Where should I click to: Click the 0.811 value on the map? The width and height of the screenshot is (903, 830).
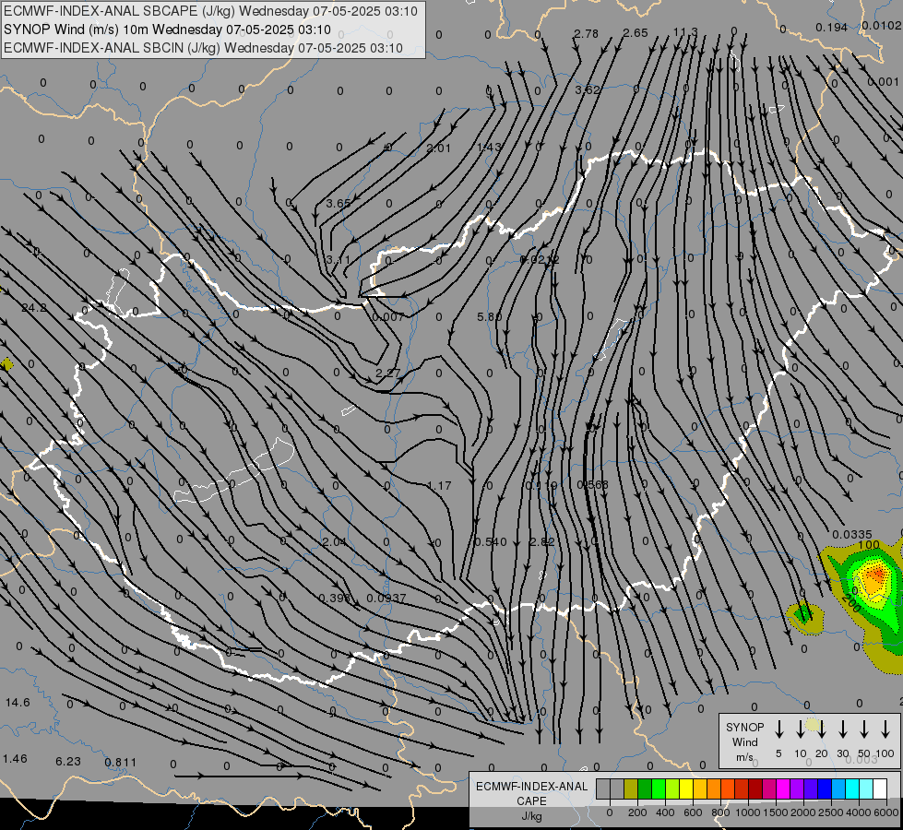121,762
